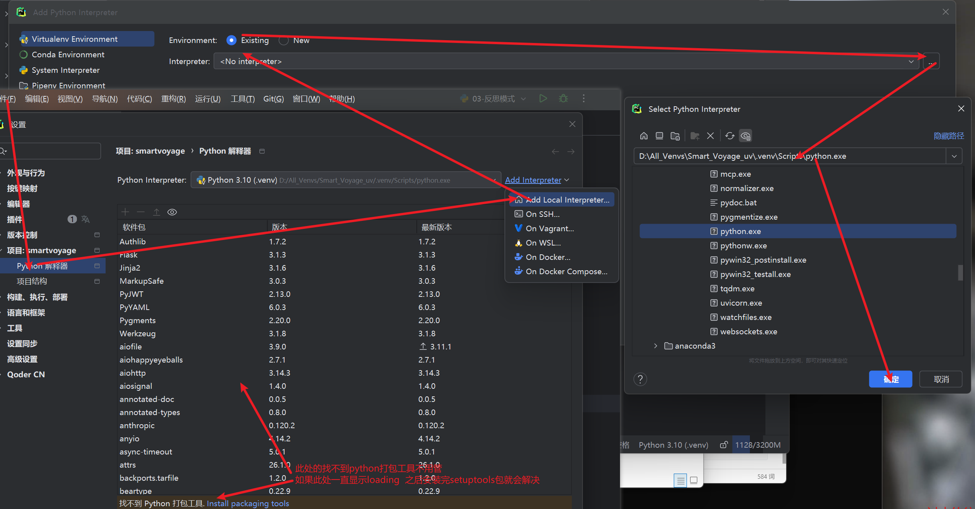This screenshot has width=975, height=509.
Task: Refresh the file tree in Select Python Interpreter
Action: pyautogui.click(x=730, y=136)
